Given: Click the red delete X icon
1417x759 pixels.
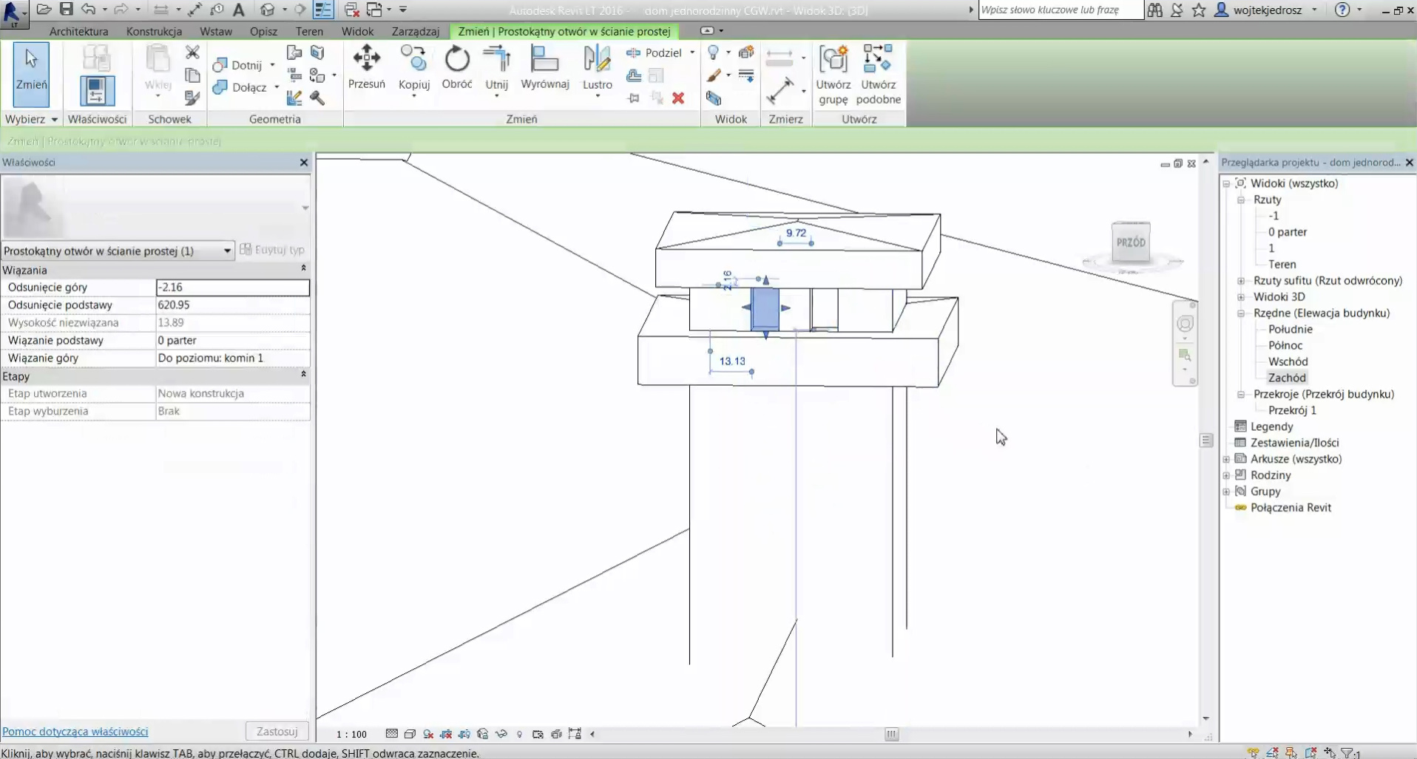Looking at the screenshot, I should click(x=678, y=98).
